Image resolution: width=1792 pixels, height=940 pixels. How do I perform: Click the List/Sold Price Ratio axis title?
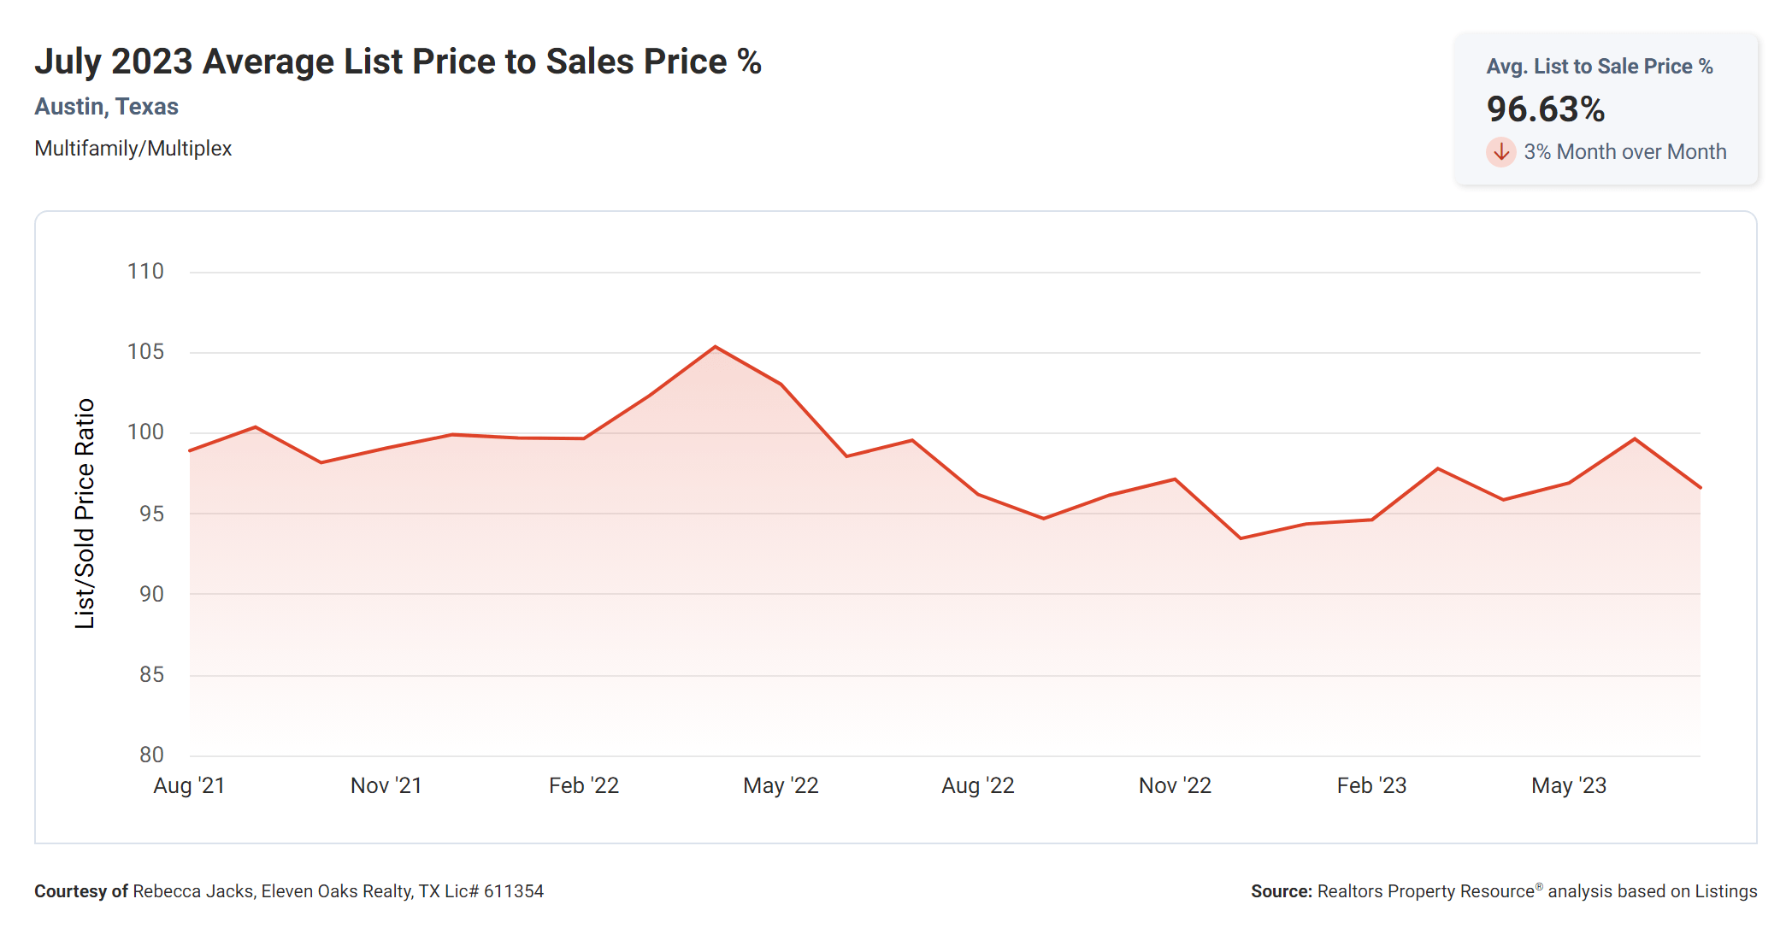coord(85,514)
